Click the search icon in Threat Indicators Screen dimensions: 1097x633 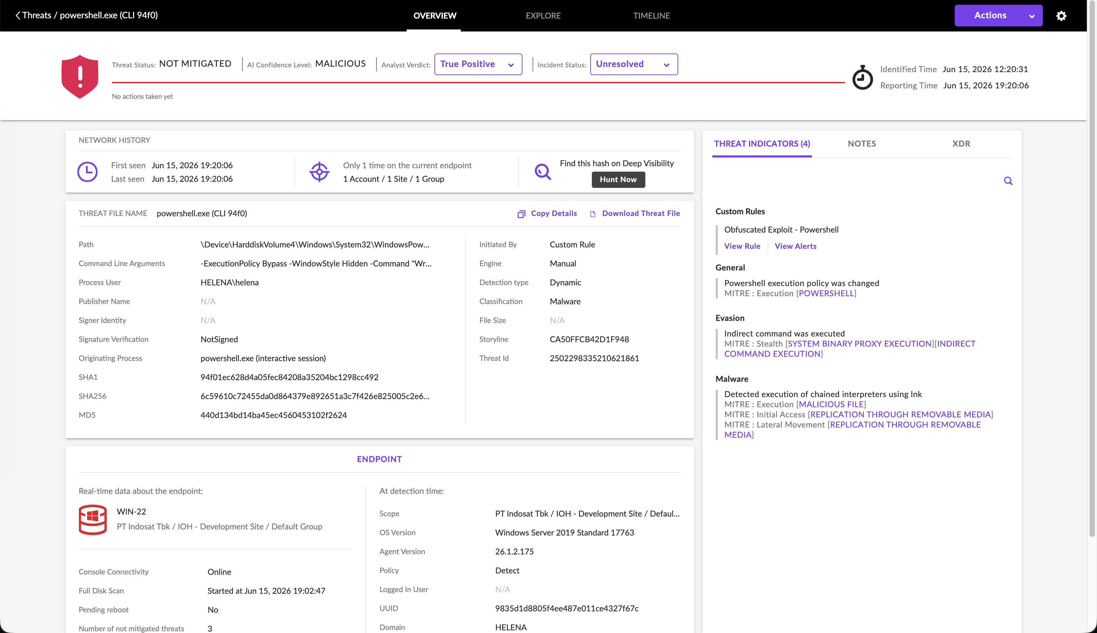(1008, 181)
